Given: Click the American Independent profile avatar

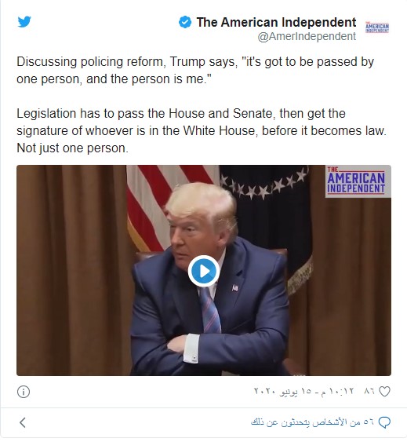Looking at the screenshot, I should [x=377, y=27].
